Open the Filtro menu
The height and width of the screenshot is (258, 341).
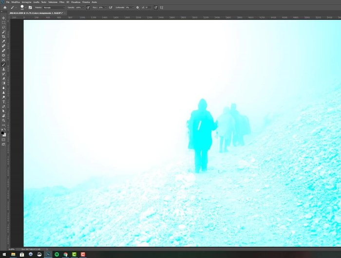tap(61, 2)
